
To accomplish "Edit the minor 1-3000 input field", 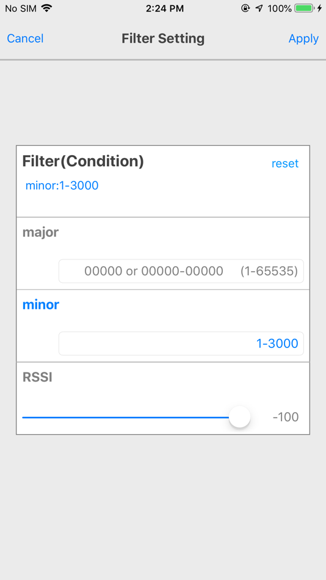I will pyautogui.click(x=181, y=344).
